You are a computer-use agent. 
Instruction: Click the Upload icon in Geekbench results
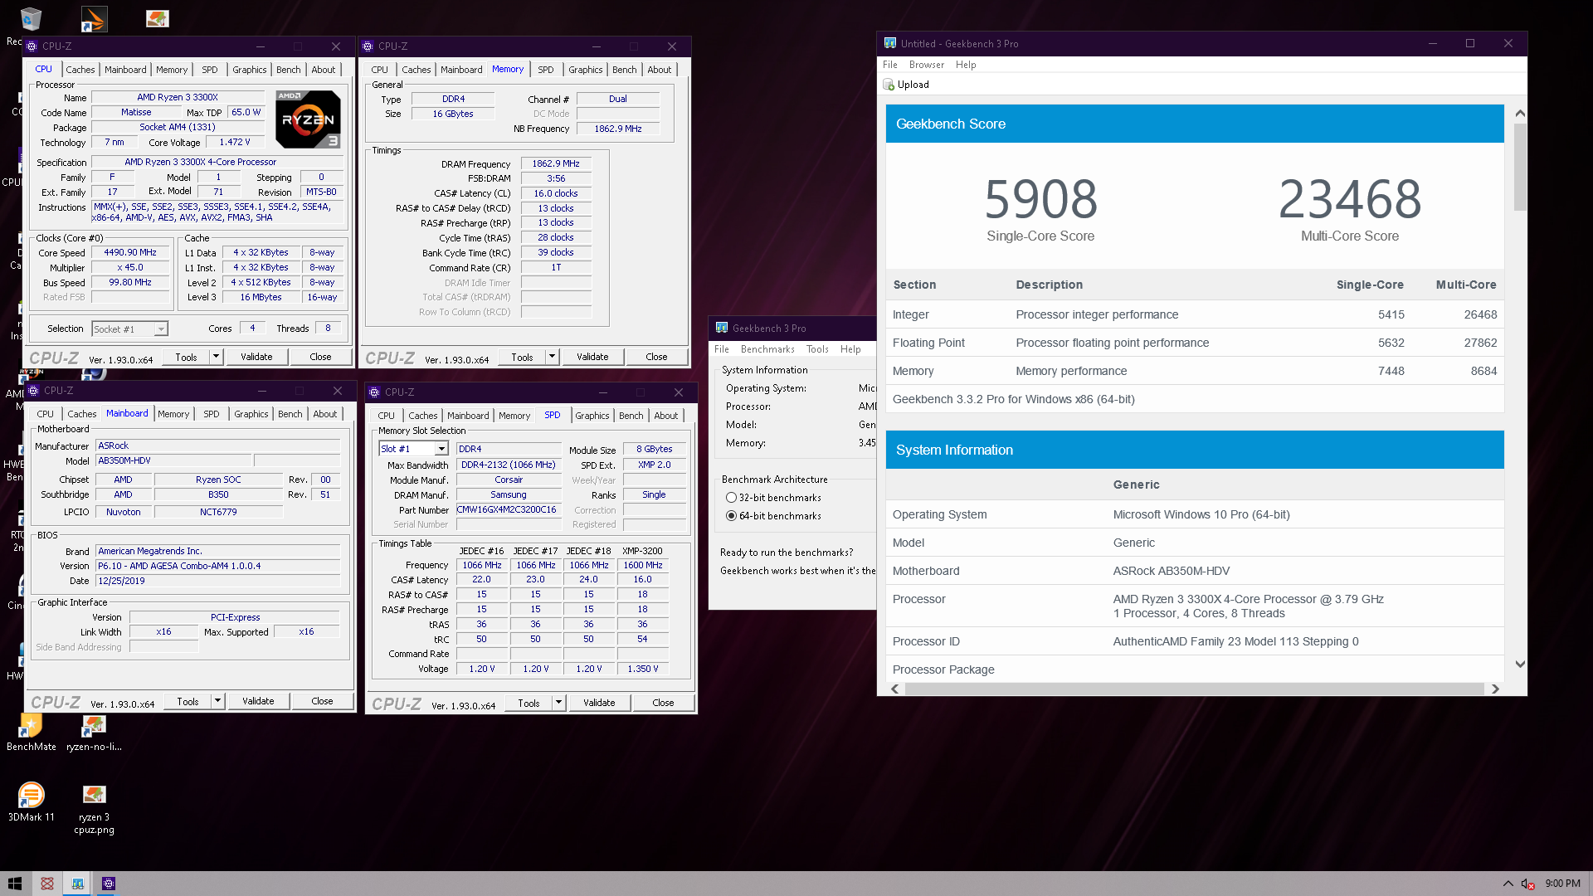[x=889, y=85]
